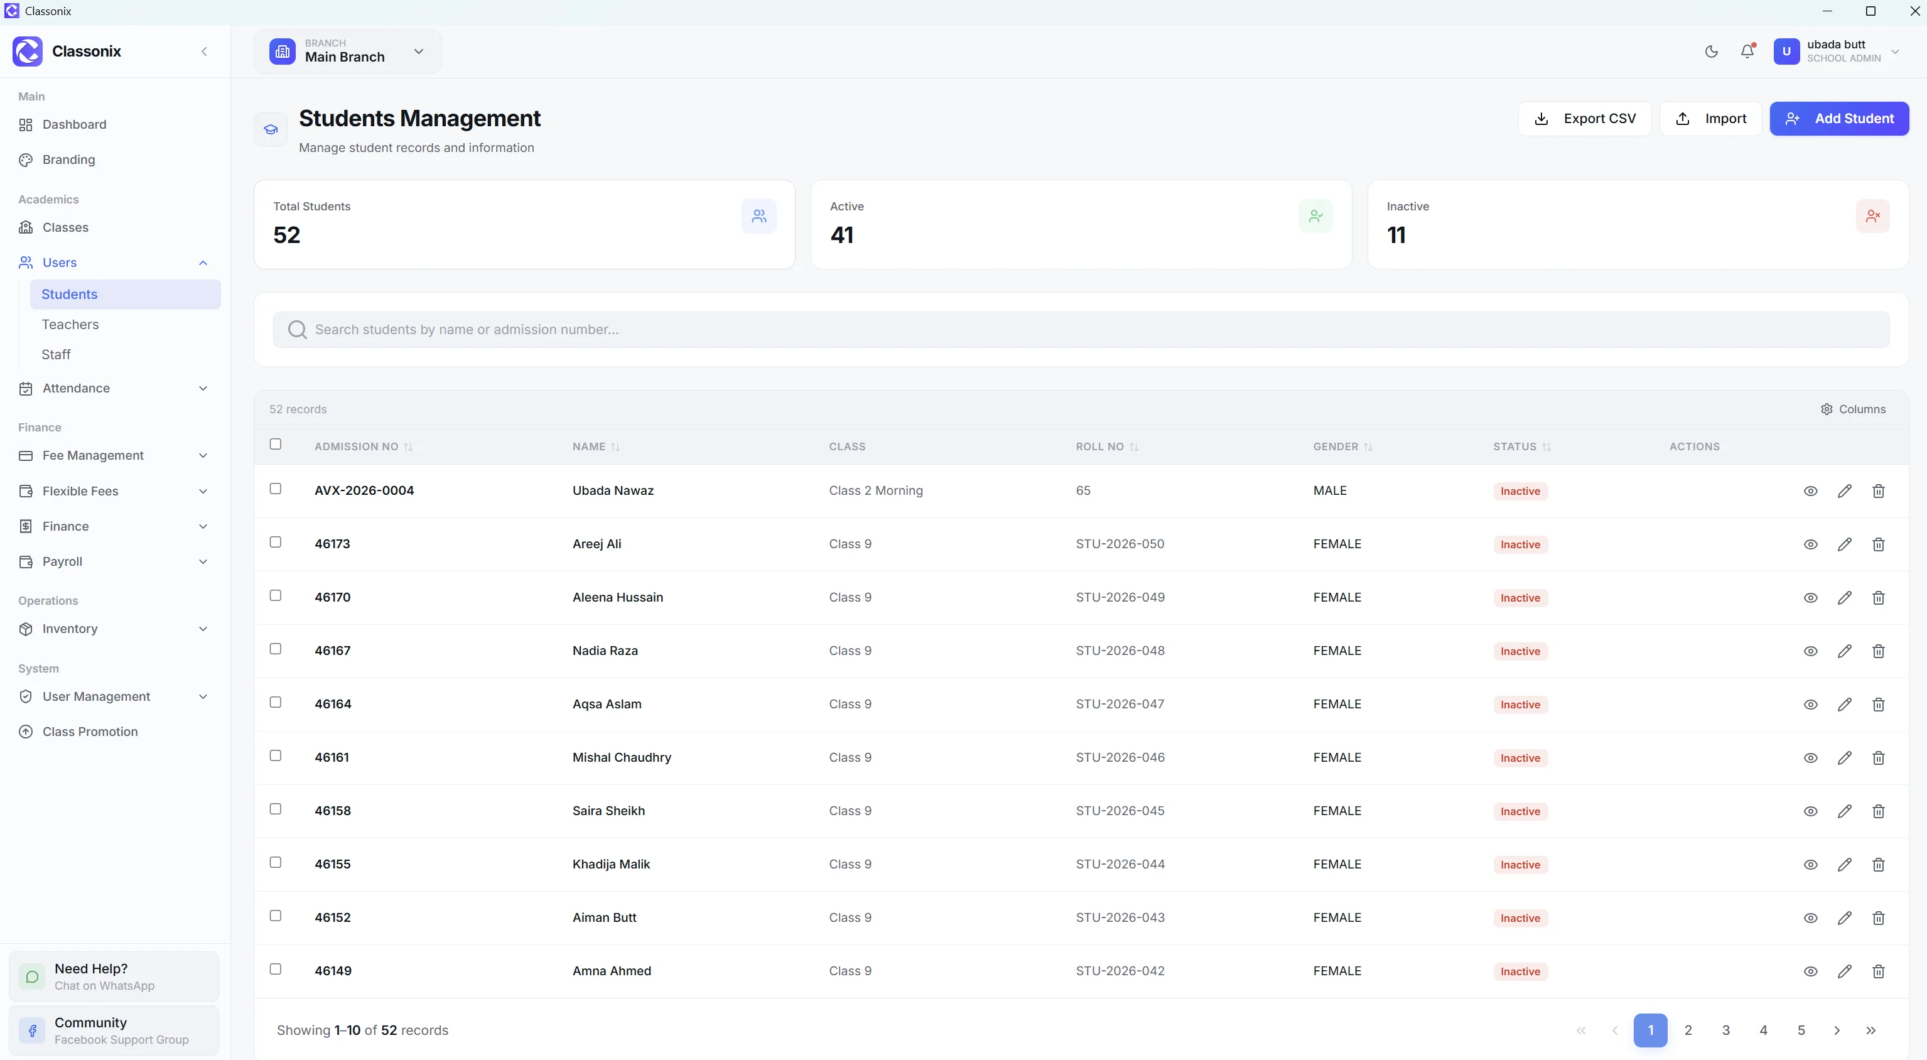
Task: View details of Ubada Nawaz with the eye icon
Action: (1810, 490)
